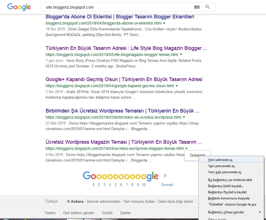Select 'Bağlantıyı farklı kaydet...' menu item

(231, 186)
